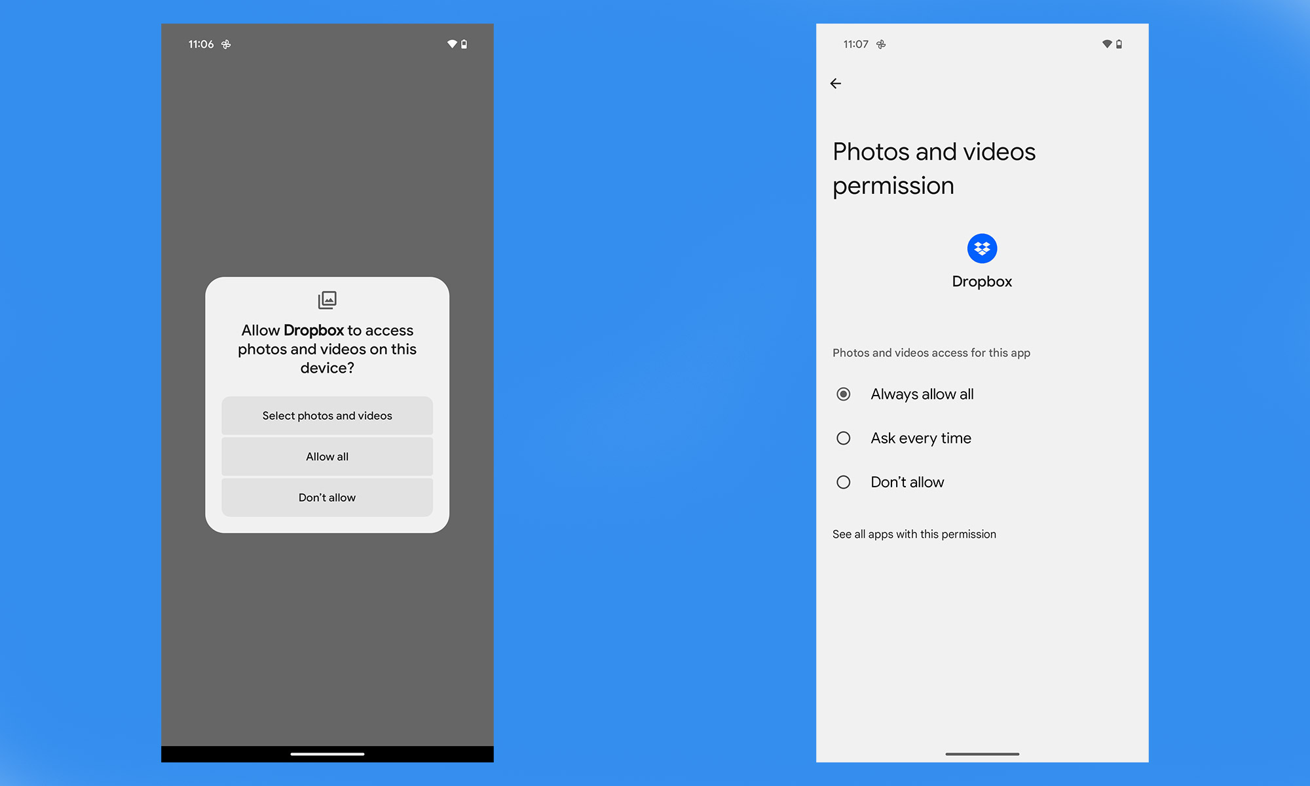Click the photos and videos media icon
The width and height of the screenshot is (1310, 786).
(327, 299)
